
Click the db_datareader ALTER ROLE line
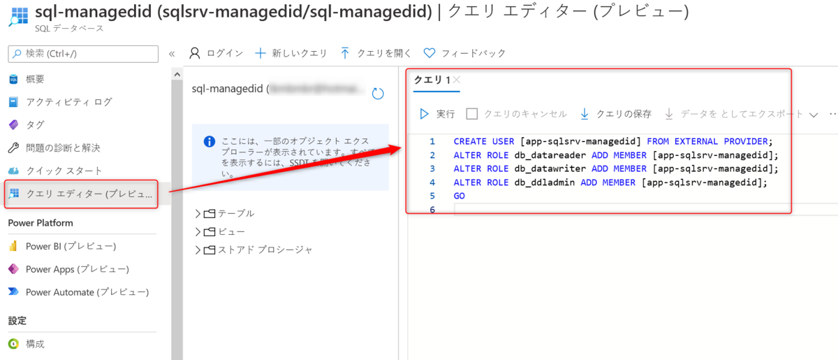(x=615, y=154)
